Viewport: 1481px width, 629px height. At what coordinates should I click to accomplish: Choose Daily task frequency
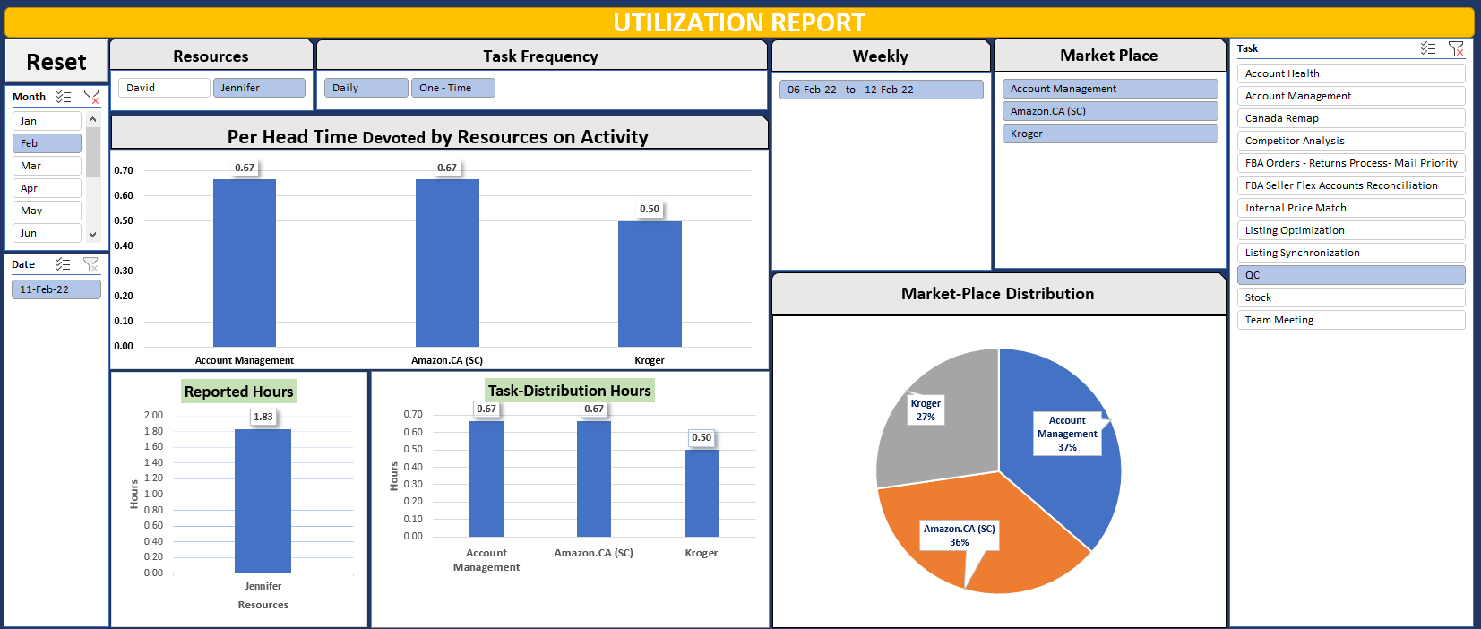tap(366, 88)
